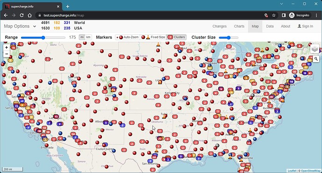Click Sign In link
The height and width of the screenshot is (173, 322).
305,26
